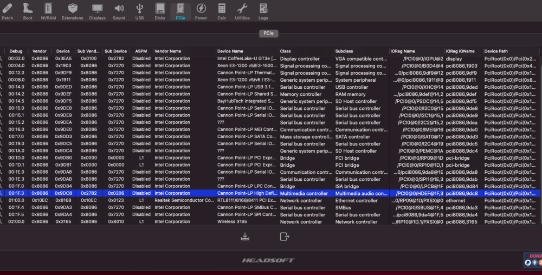This screenshot has height=275, width=542.
Task: Click the /PCI0@0/SAT0@17 IOReg name
Action: pyautogui.click(x=422, y=136)
